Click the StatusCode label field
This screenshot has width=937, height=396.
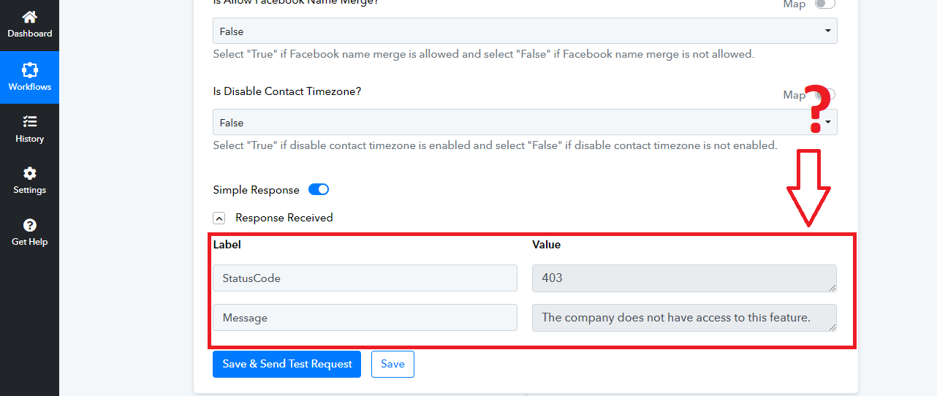tap(365, 278)
